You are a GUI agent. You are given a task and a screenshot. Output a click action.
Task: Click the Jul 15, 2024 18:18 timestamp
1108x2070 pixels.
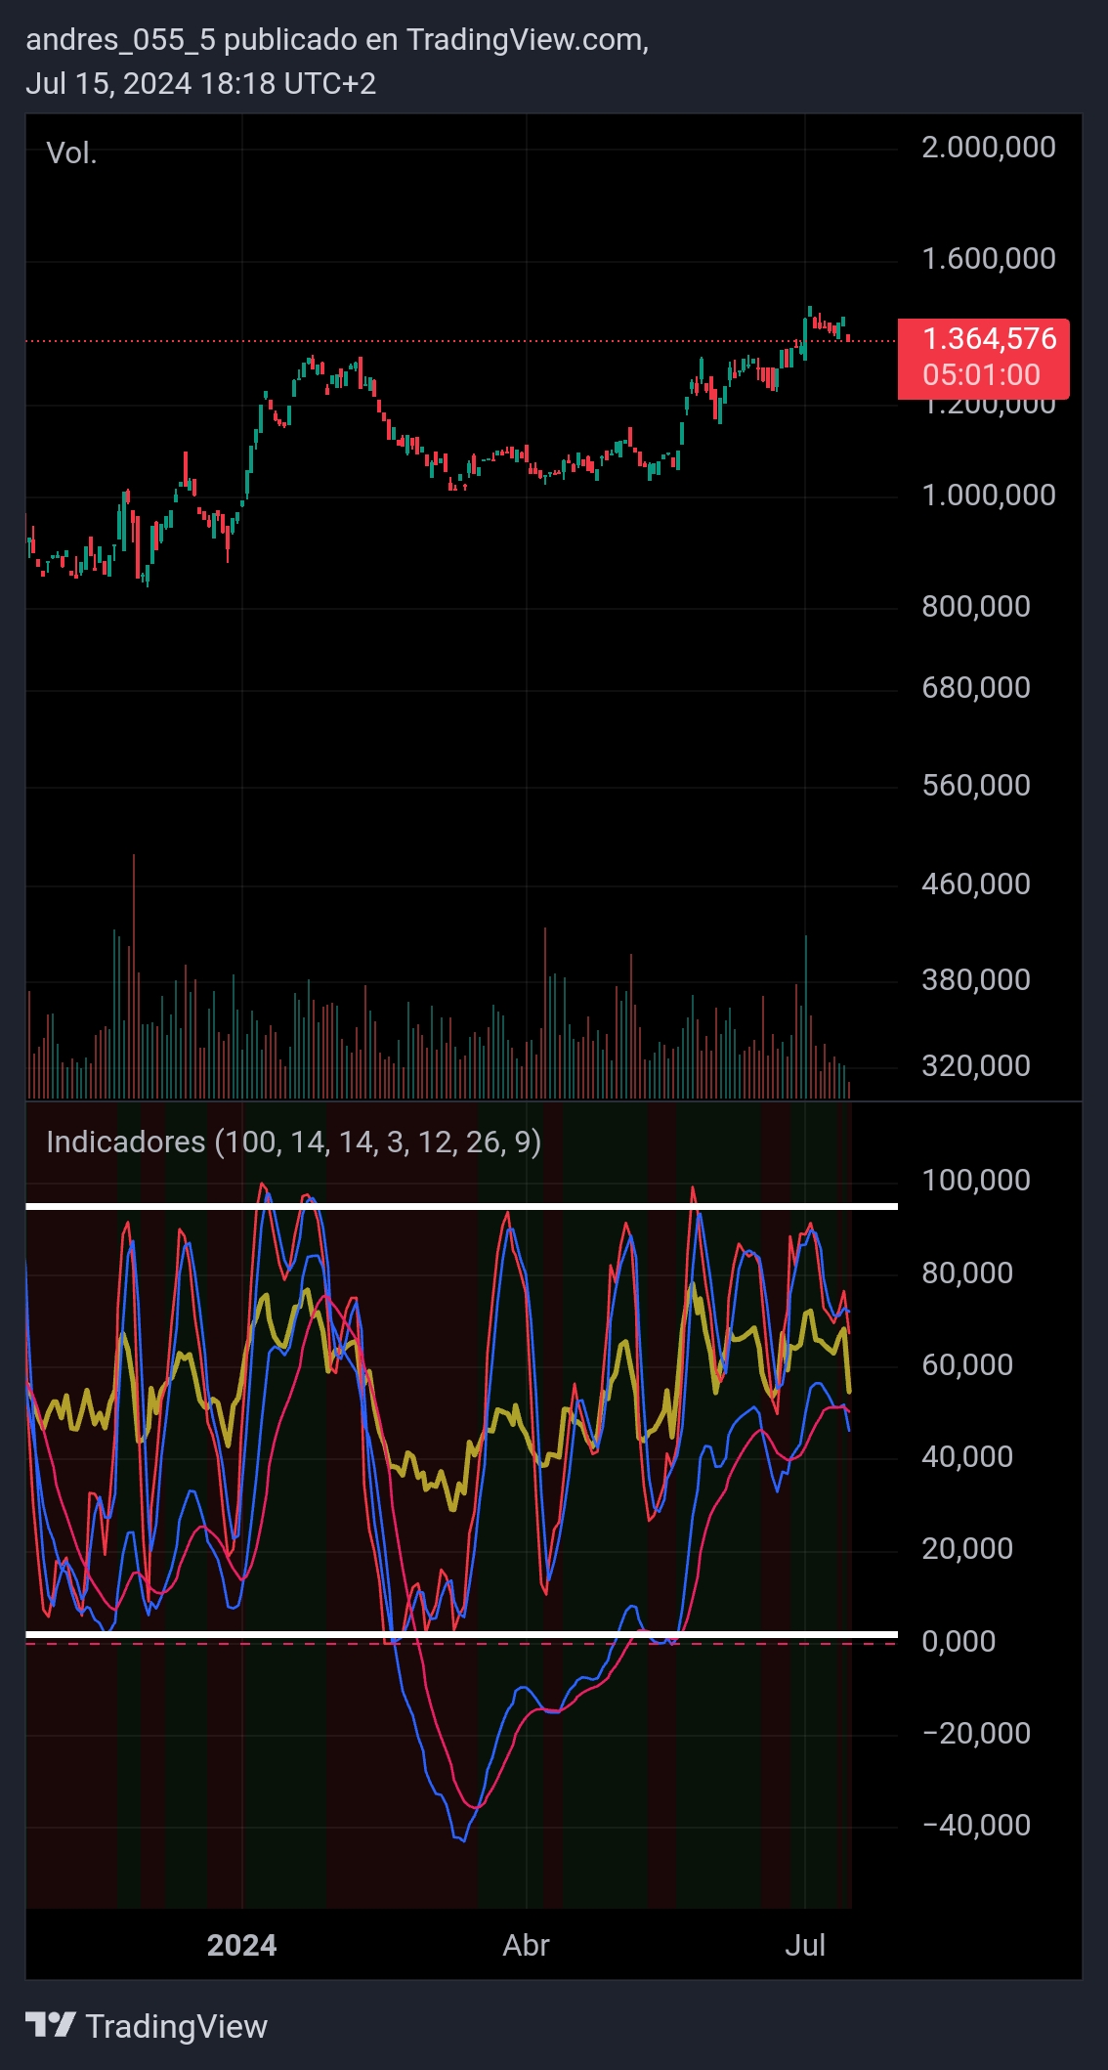pos(200,84)
